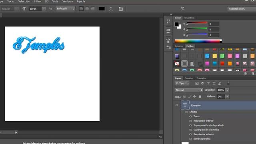Center text alignment in options bar
Image resolution: width=256 pixels, height=144 pixels.
pos(87,9)
